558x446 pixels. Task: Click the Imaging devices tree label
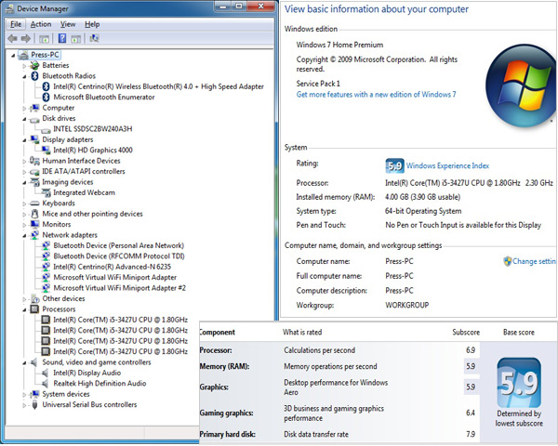(x=68, y=182)
